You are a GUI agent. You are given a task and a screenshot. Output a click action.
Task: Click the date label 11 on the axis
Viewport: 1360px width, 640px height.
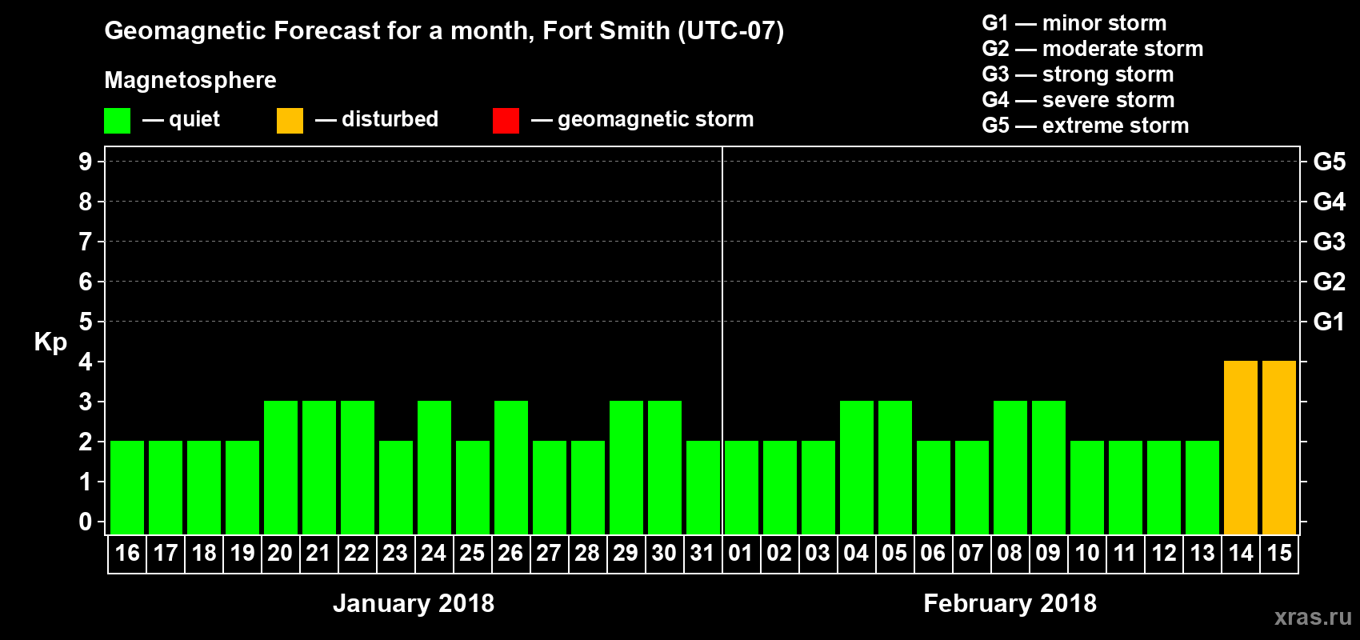click(x=1126, y=554)
